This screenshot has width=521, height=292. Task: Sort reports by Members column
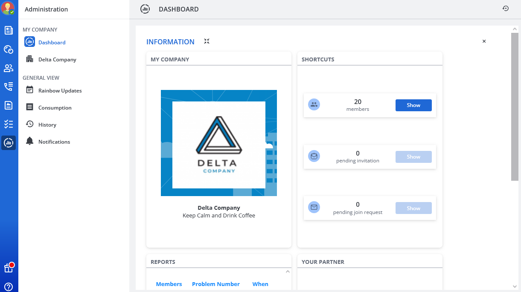coord(169,284)
